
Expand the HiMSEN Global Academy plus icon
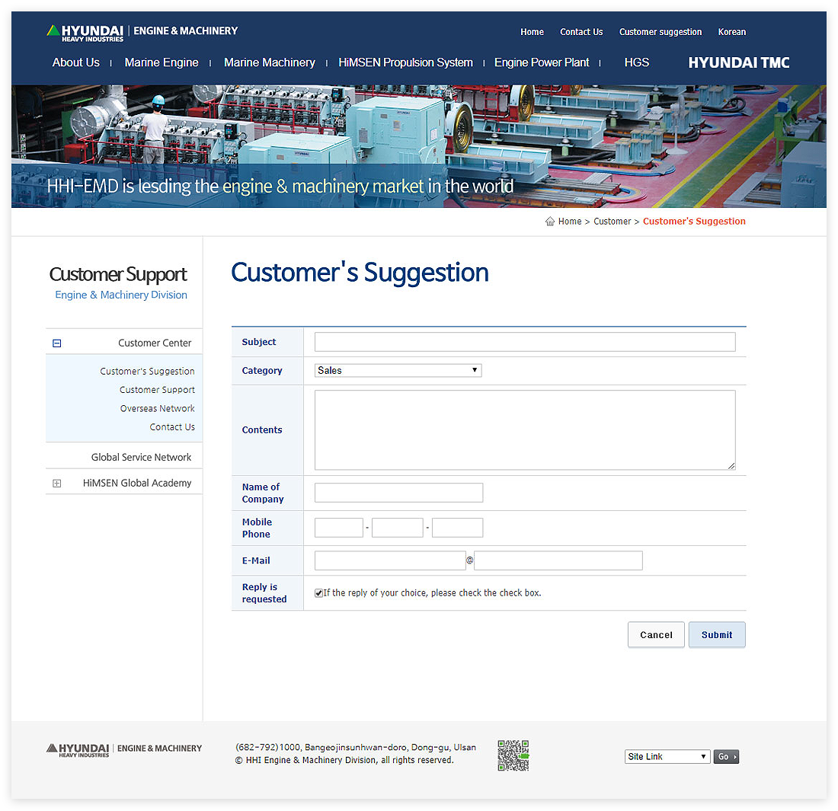point(56,483)
